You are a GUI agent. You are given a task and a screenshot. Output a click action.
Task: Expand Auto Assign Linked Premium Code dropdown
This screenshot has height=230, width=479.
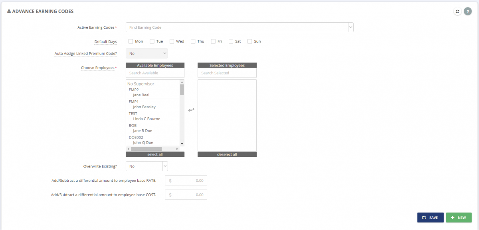(x=147, y=53)
